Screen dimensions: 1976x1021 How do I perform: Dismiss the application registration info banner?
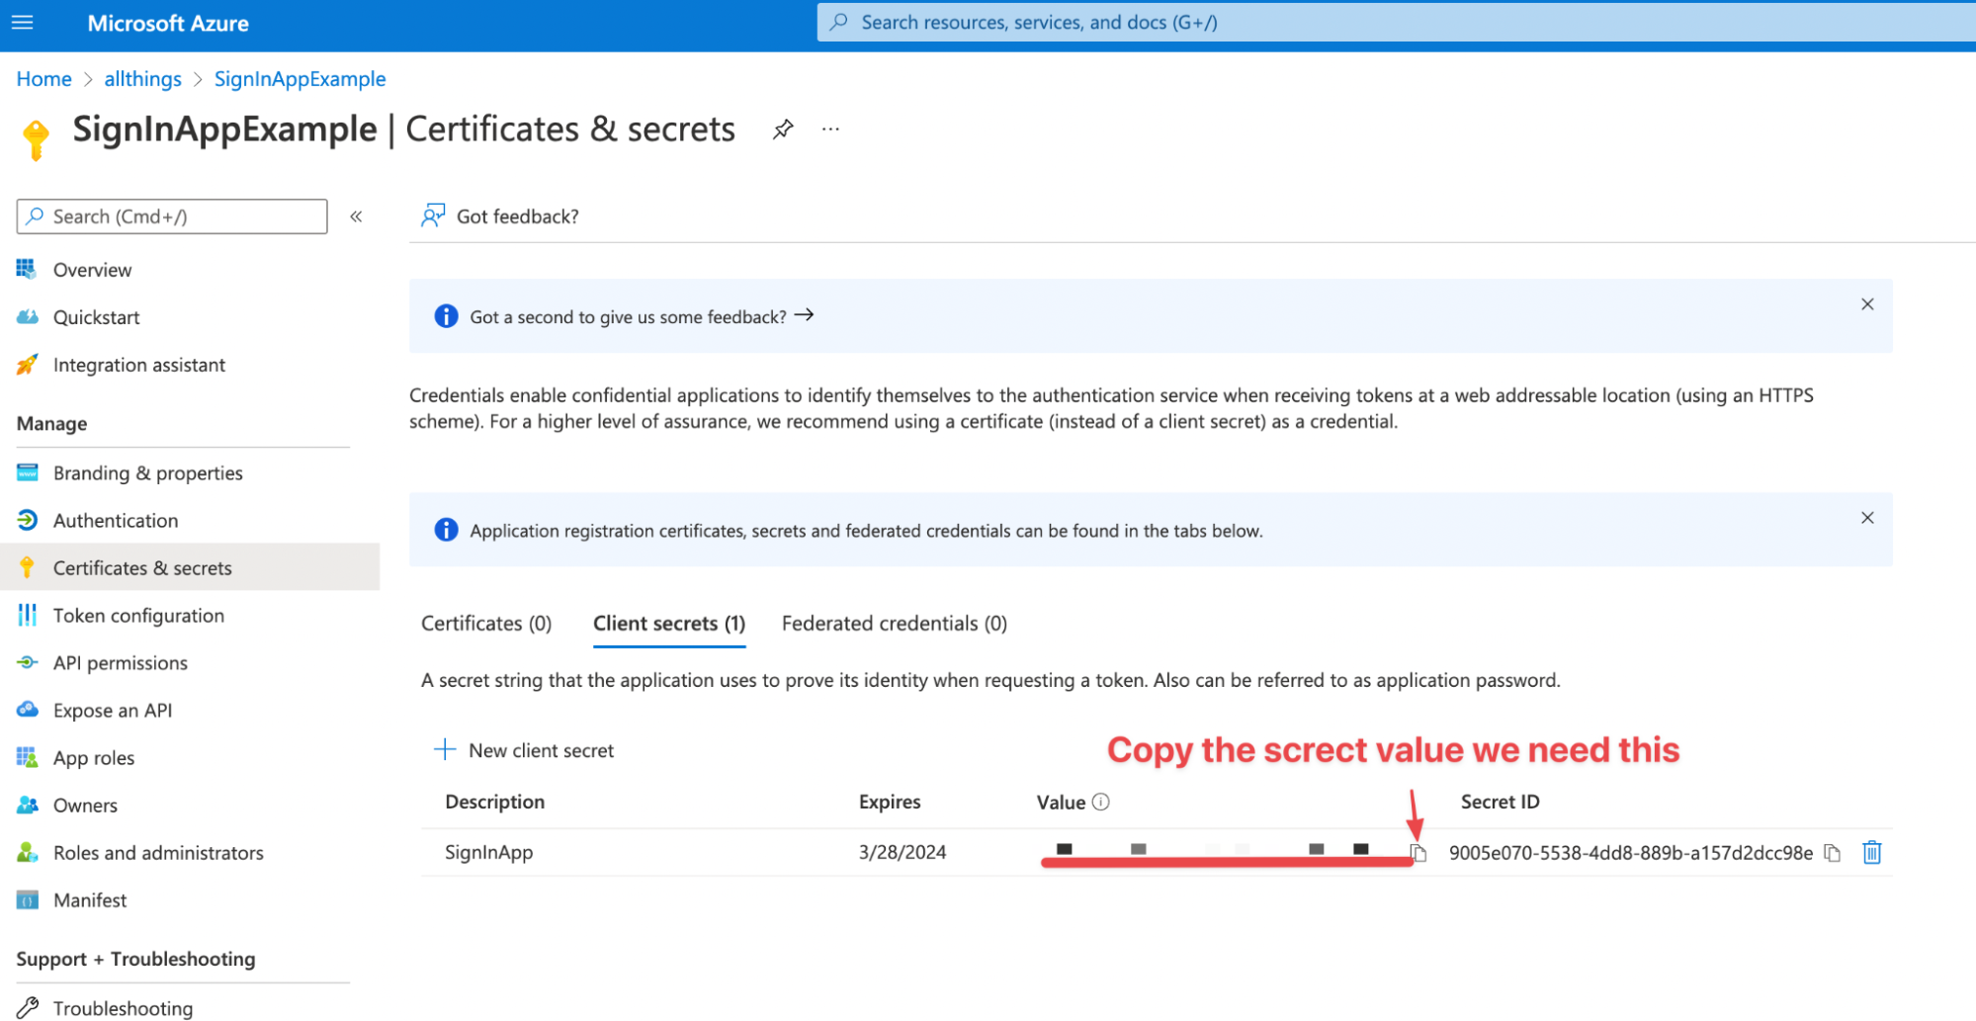pos(1867,518)
